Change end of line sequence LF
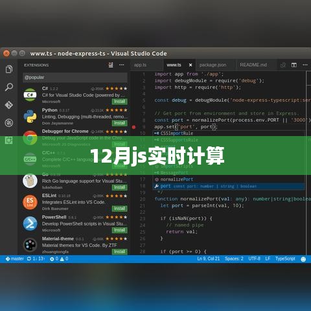 [x=268, y=259]
